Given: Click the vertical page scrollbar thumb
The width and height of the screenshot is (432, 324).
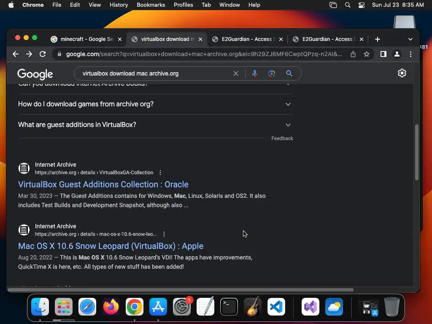Looking at the screenshot, I should click(x=416, y=152).
